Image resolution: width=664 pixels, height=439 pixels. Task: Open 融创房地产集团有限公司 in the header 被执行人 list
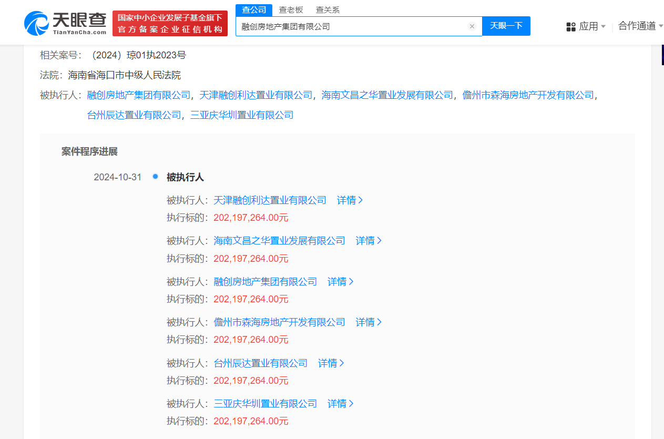pos(139,95)
